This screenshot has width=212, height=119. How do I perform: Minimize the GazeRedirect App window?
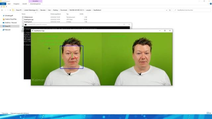(160, 31)
